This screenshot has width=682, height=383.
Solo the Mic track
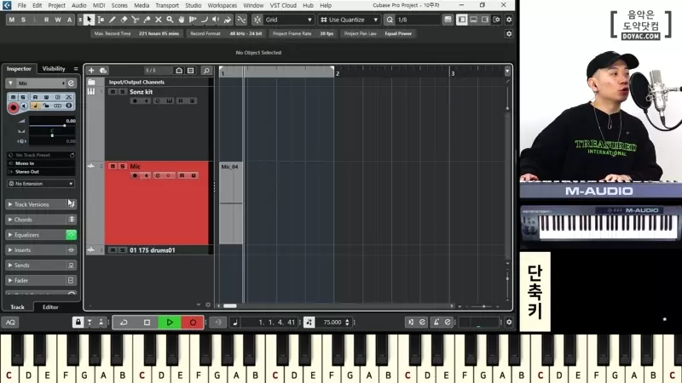(123, 166)
